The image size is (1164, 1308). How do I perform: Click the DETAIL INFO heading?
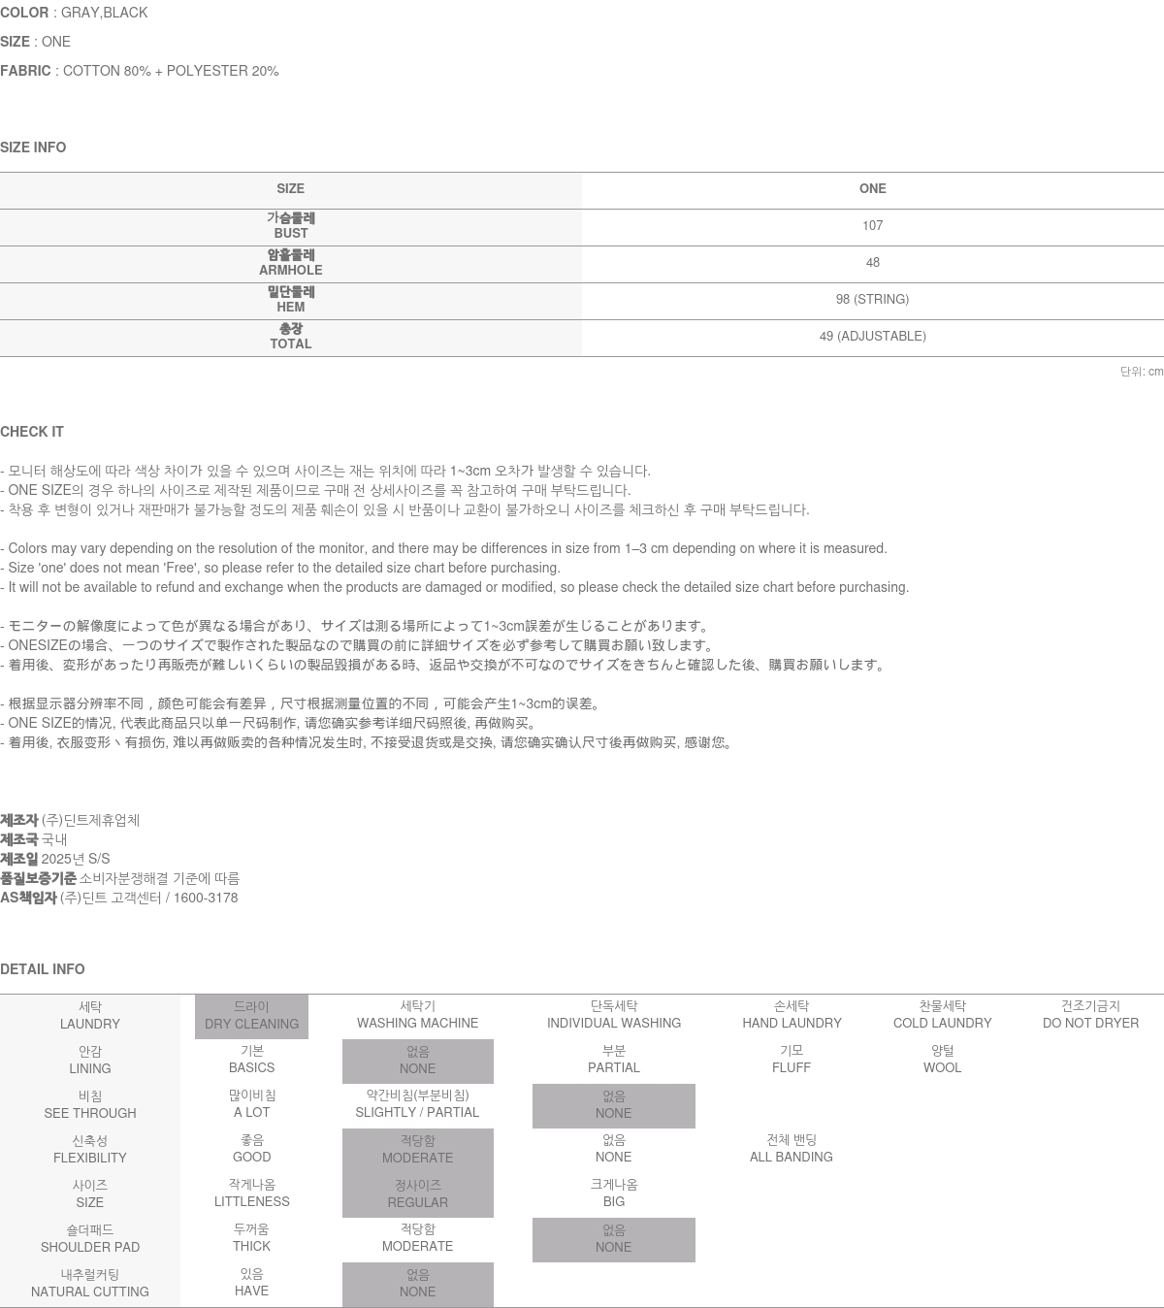tap(43, 969)
